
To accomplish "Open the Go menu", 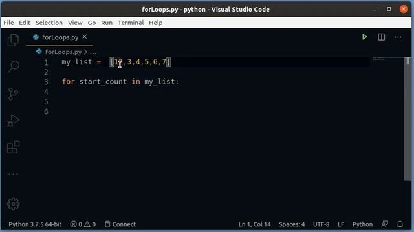I will click(x=92, y=23).
